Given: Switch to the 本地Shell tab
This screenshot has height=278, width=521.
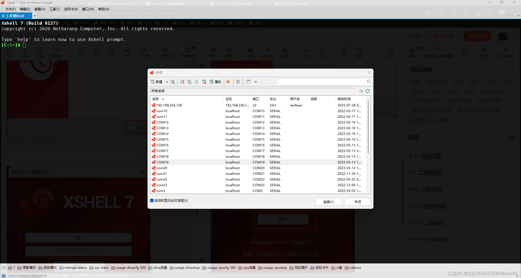Looking at the screenshot, I should pos(15,16).
